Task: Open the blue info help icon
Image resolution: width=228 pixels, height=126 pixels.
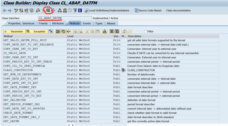Action: (x=80, y=11)
